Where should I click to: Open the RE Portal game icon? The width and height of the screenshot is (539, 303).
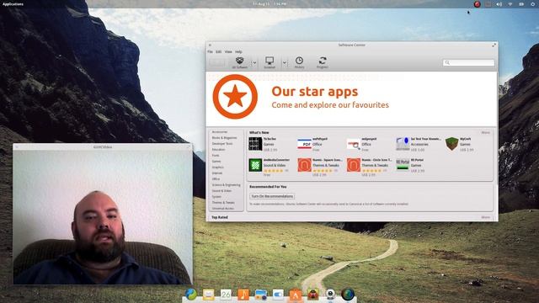pyautogui.click(x=403, y=165)
